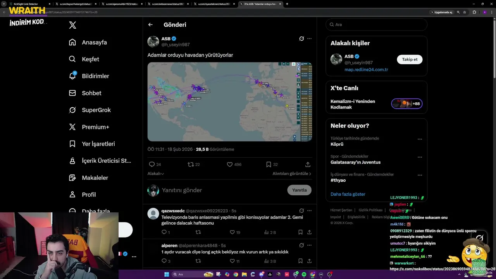The height and width of the screenshot is (279, 496).
Task: Open Spotify from the taskbar
Action: tap(304, 274)
